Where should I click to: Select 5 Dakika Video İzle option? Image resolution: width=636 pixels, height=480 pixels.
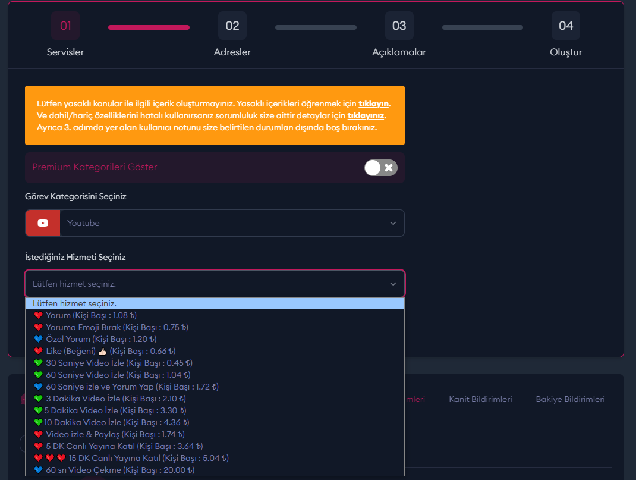click(x=215, y=410)
